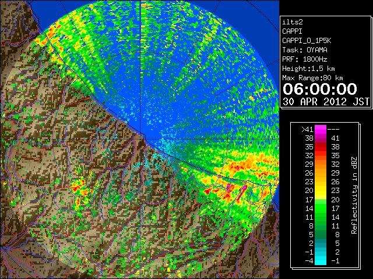Screen dimensions: 373x279
Task: Click the "ilts2" label in info box
Action: click(293, 22)
